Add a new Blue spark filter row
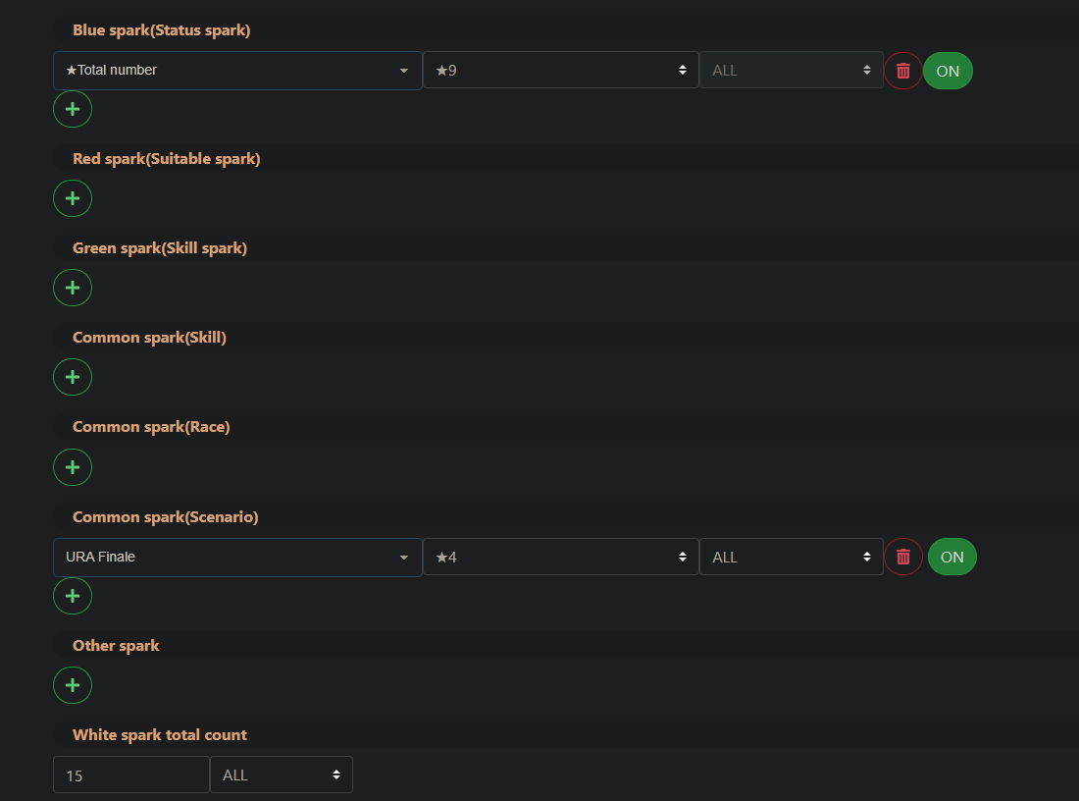Screen dimensions: 1079x801 pyautogui.click(x=73, y=109)
